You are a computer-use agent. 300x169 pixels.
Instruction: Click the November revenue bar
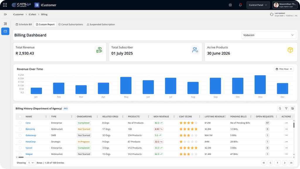[x=260, y=85]
